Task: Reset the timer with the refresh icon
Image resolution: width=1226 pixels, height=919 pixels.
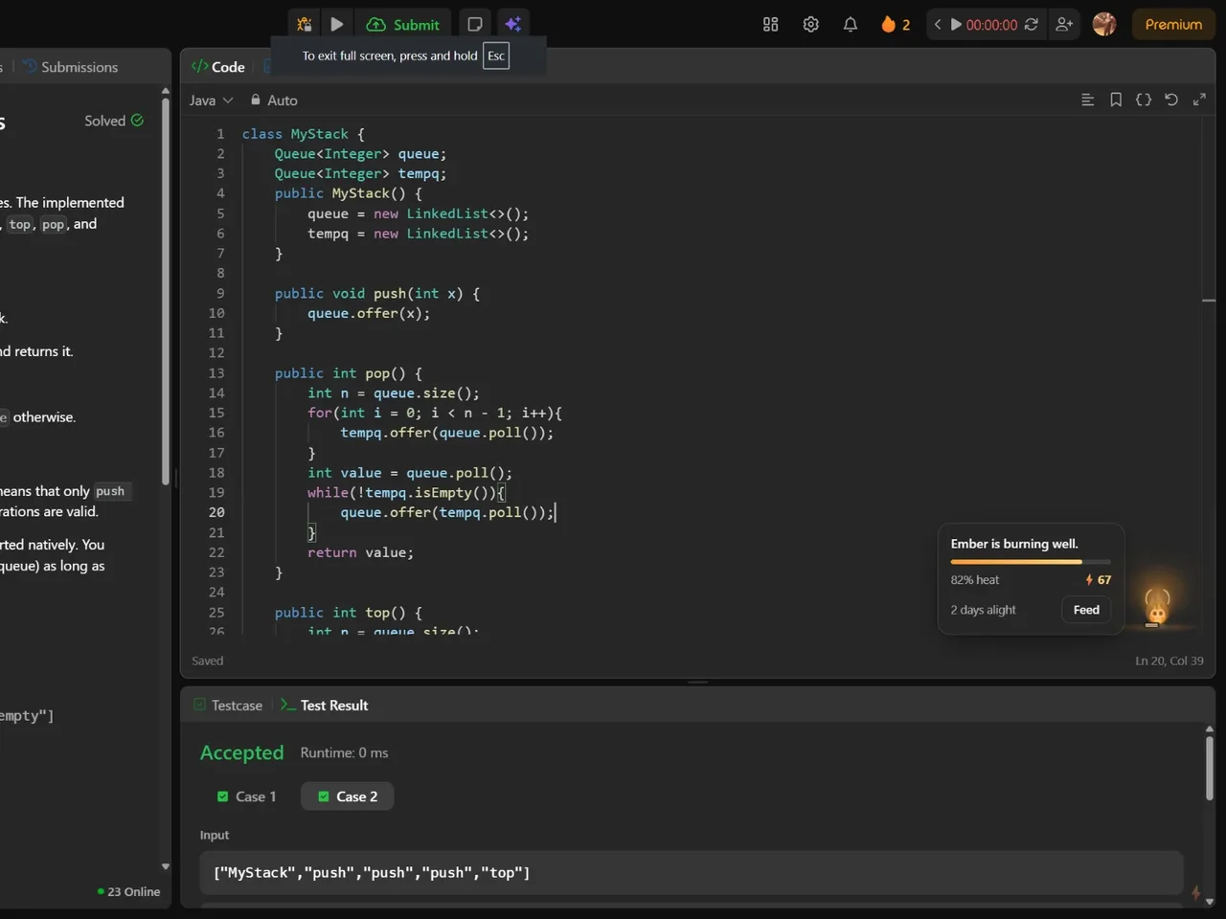Action: (1031, 24)
